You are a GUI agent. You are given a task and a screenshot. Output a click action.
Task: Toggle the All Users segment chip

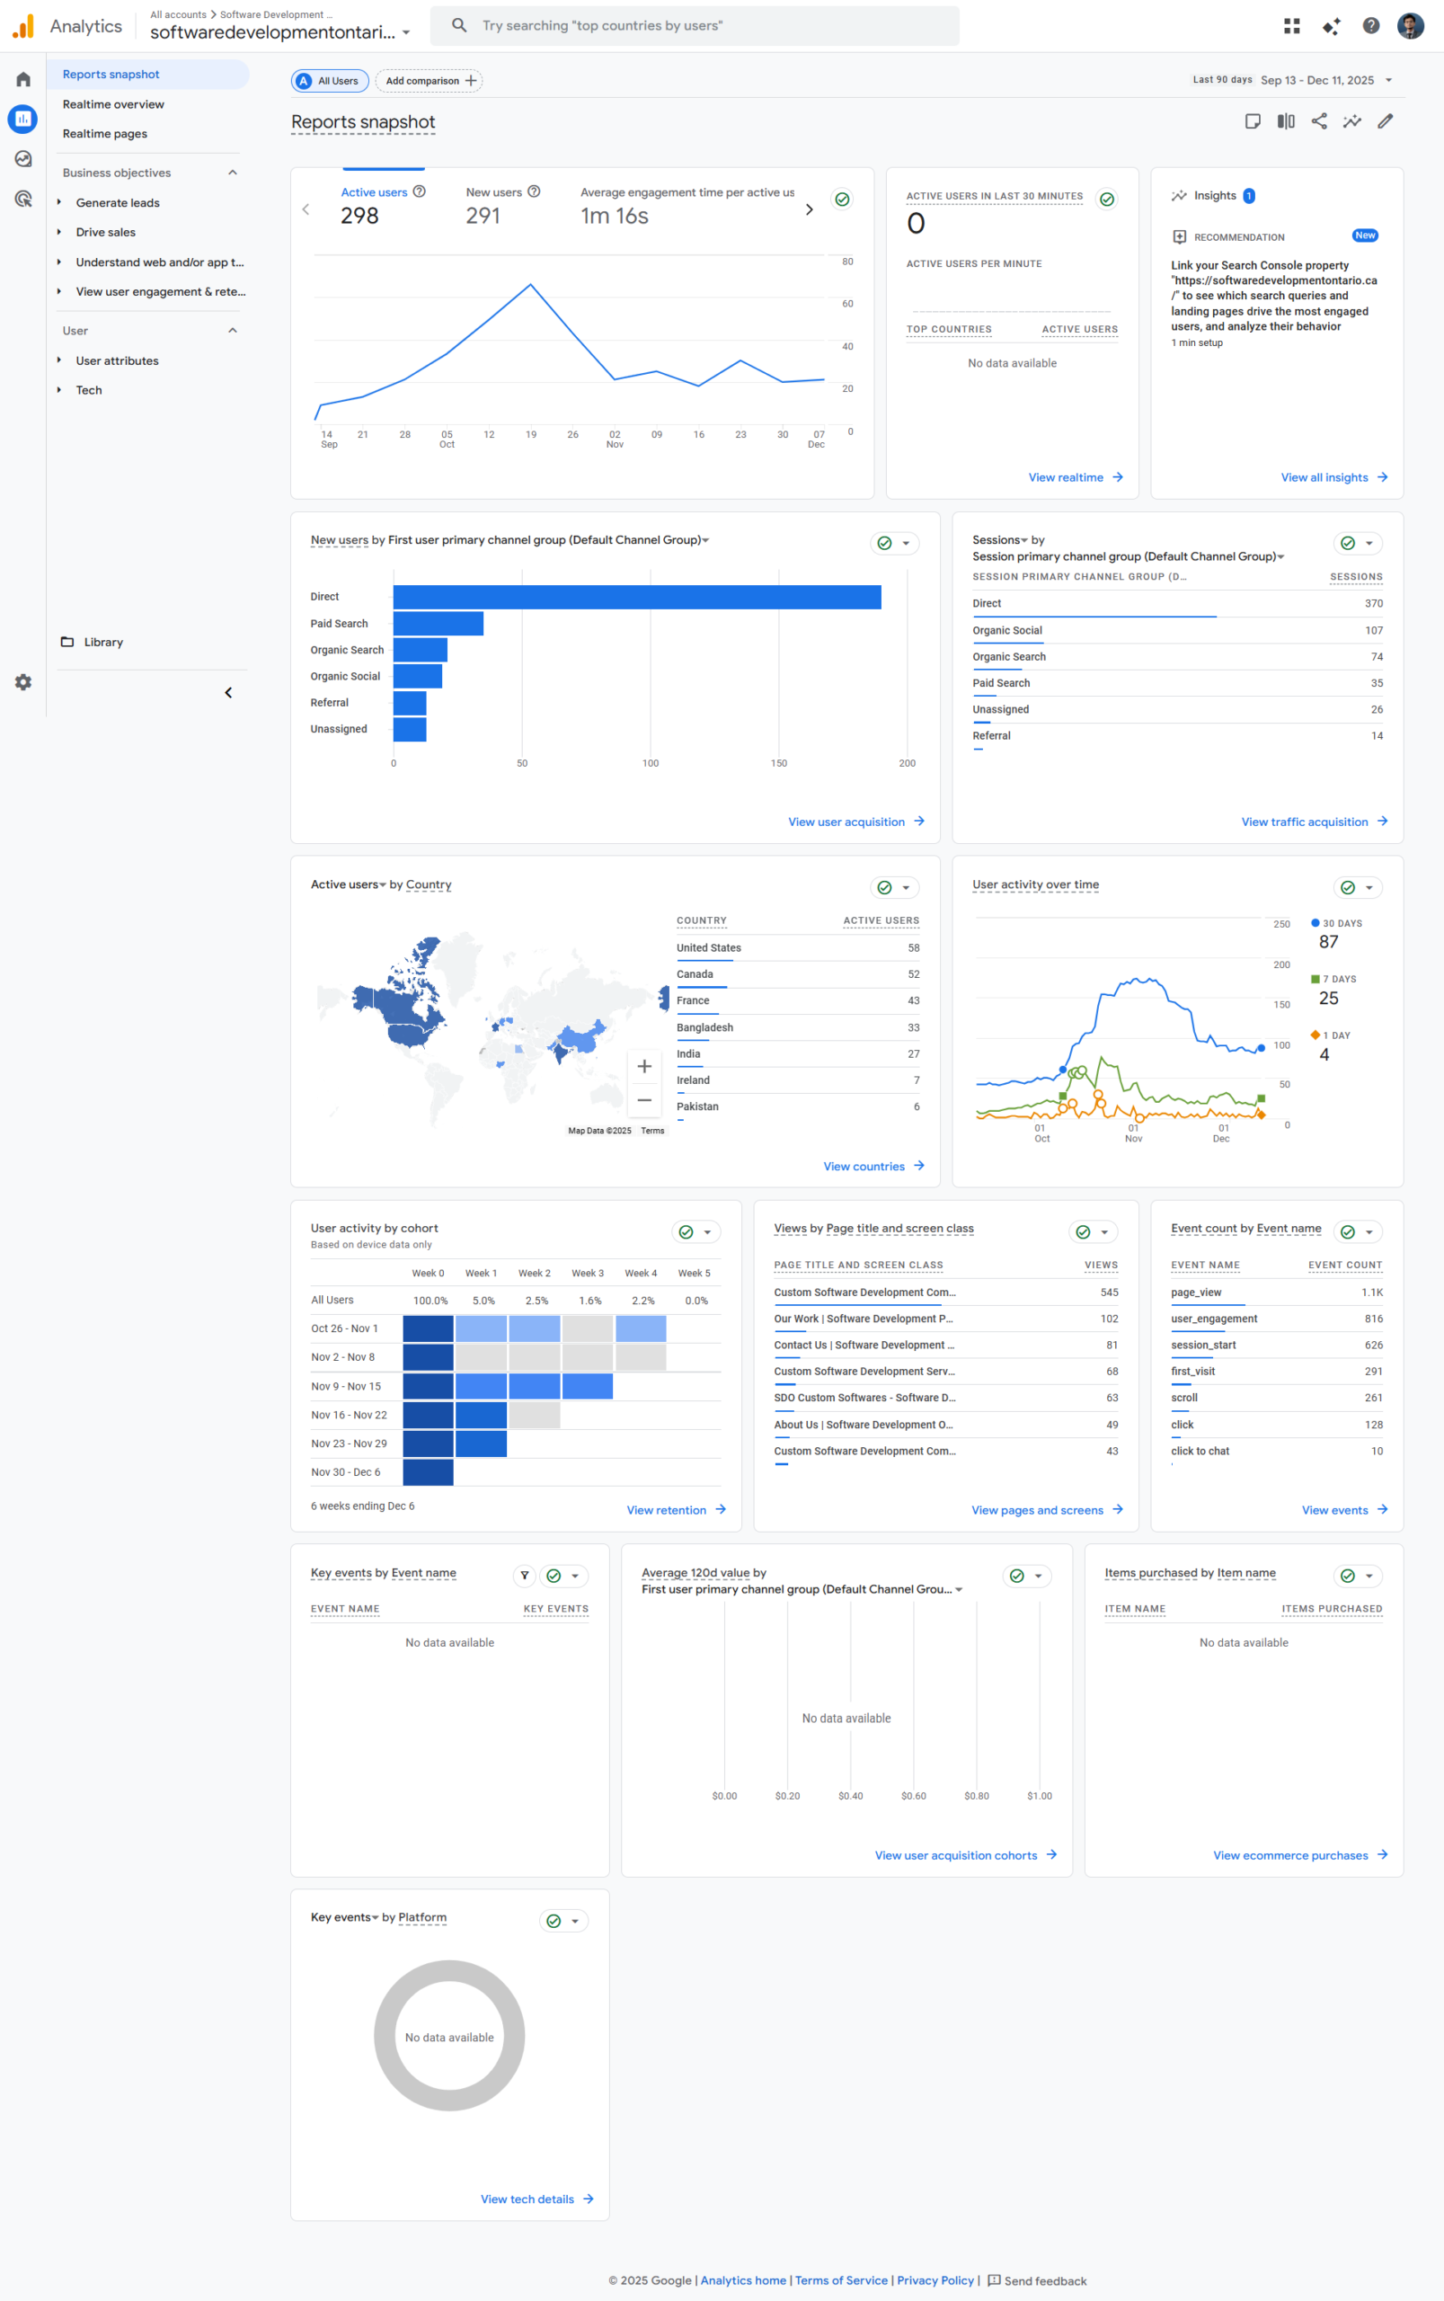(x=330, y=81)
